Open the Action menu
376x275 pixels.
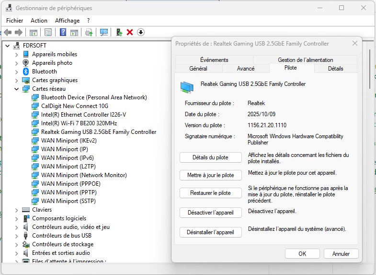tap(39, 21)
